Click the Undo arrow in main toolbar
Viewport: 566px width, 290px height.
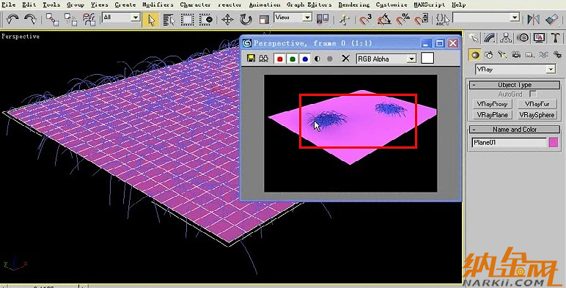tap(12, 19)
